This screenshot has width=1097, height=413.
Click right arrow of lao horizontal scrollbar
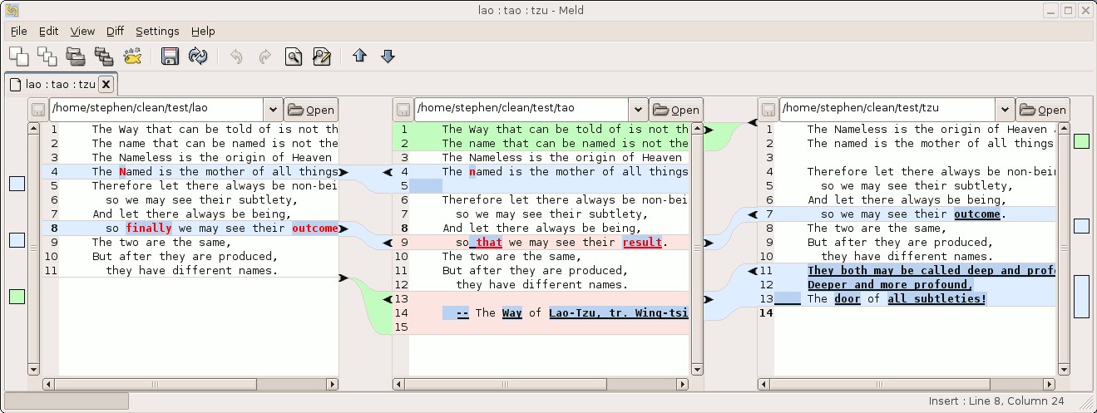tap(333, 385)
